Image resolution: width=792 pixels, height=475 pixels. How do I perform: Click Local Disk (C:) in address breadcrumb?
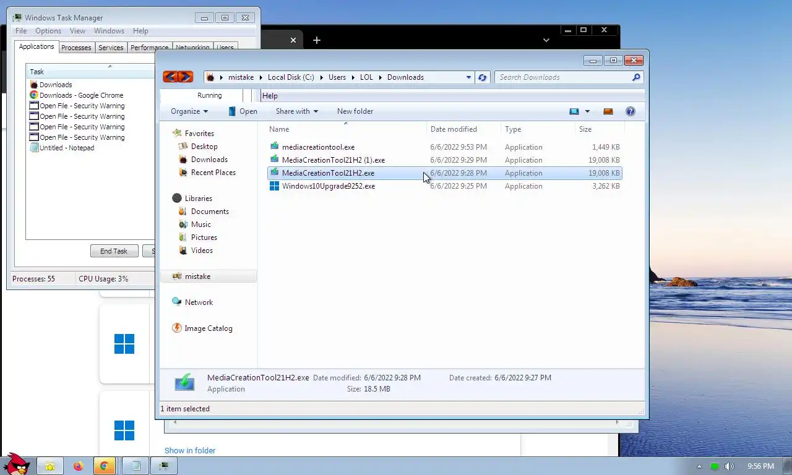(291, 77)
